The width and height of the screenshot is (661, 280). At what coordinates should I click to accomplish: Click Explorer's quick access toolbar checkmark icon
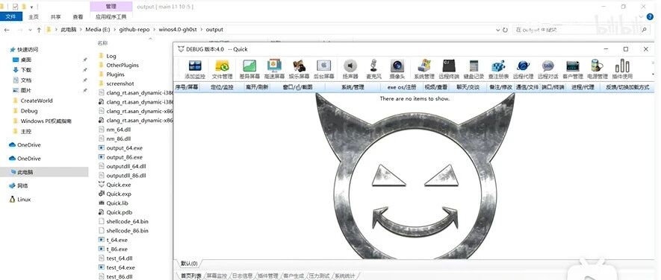click(15, 7)
